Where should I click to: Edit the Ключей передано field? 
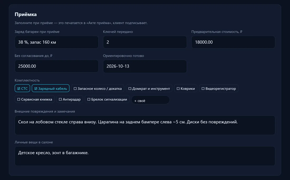145,42
